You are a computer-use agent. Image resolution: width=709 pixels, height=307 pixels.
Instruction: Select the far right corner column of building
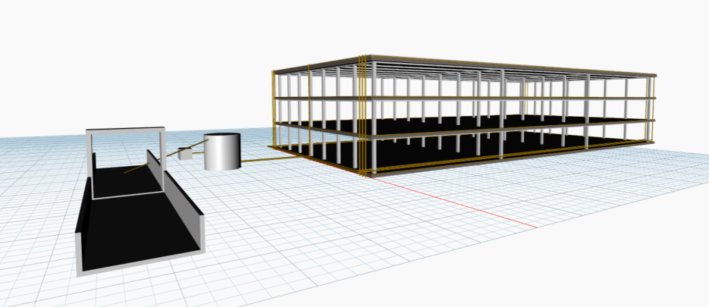(651, 110)
